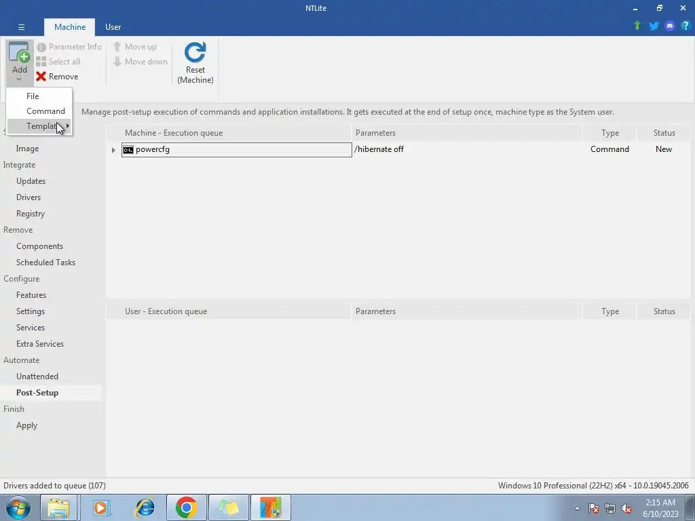Open the Add dropdown chevron
The width and height of the screenshot is (695, 521).
pos(19,79)
